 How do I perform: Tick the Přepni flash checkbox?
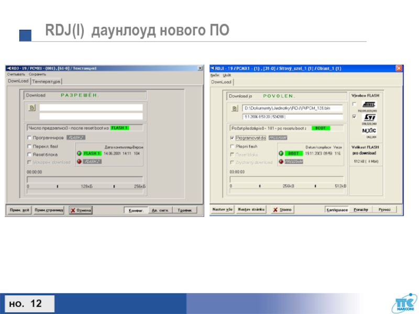tap(232, 147)
